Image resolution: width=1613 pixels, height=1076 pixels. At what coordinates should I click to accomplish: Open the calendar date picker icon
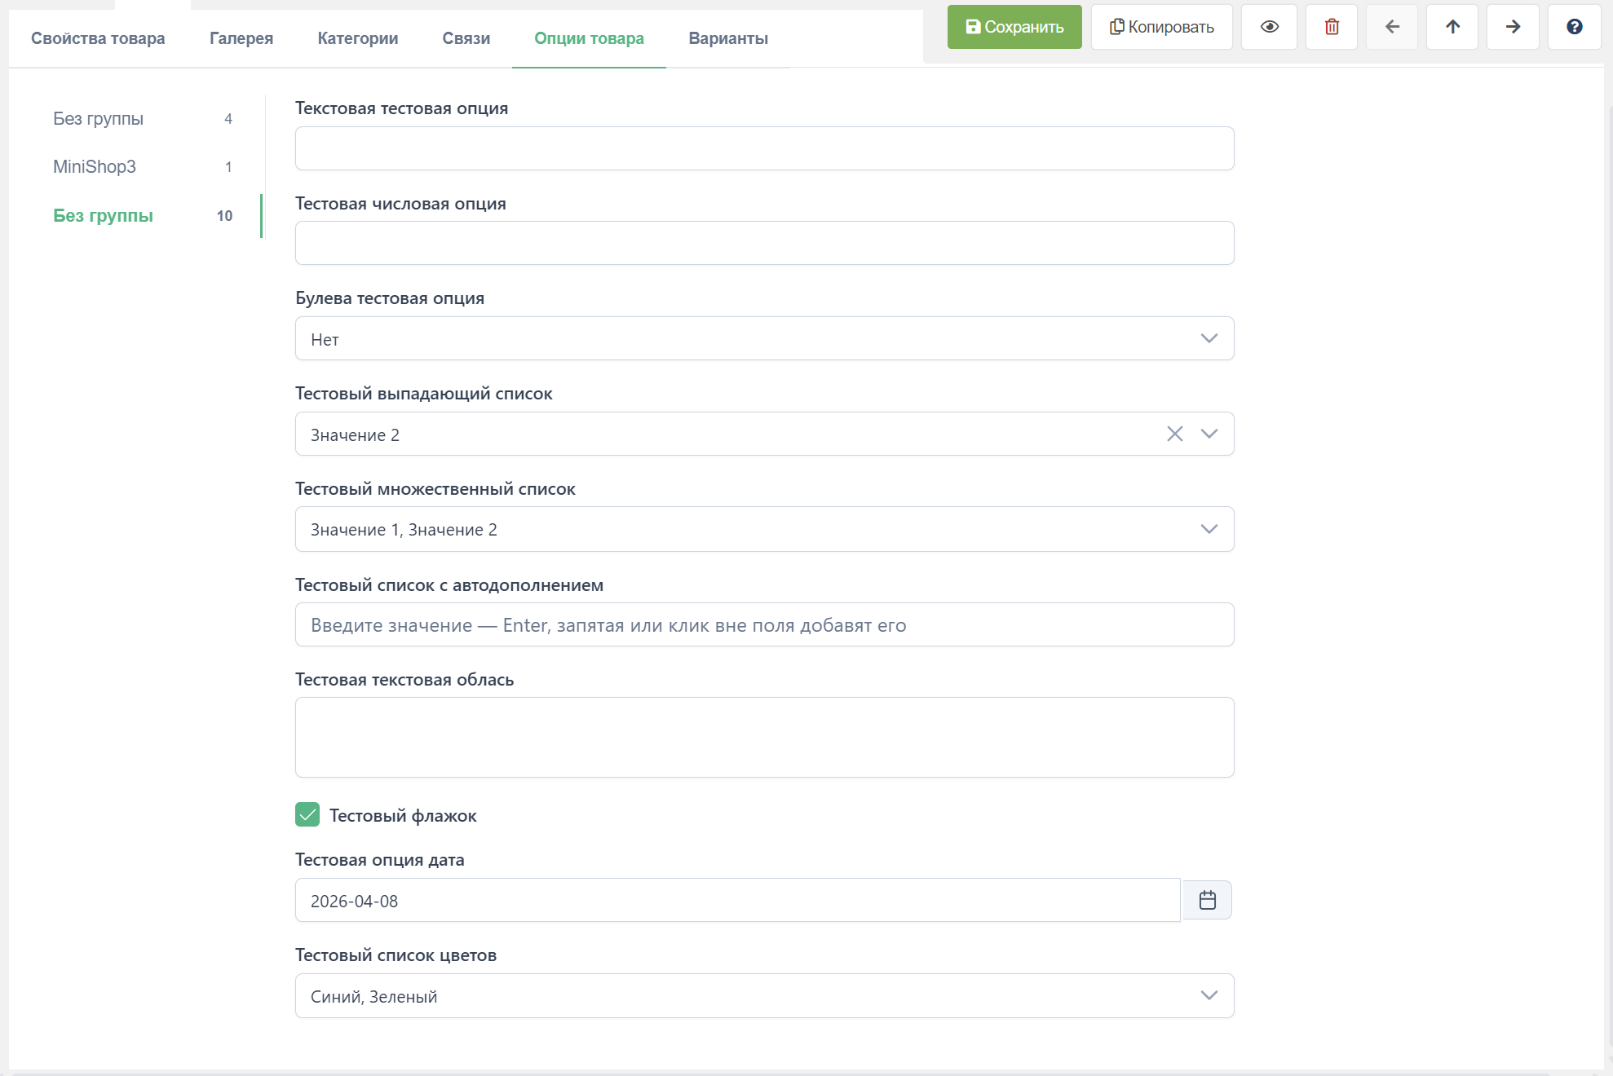(1207, 900)
